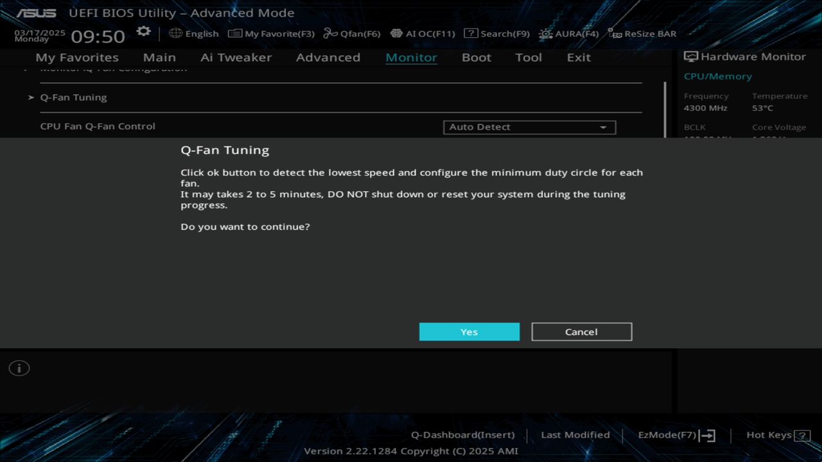The image size is (822, 462).
Task: Click the settings list scrollbar
Action: point(665,109)
